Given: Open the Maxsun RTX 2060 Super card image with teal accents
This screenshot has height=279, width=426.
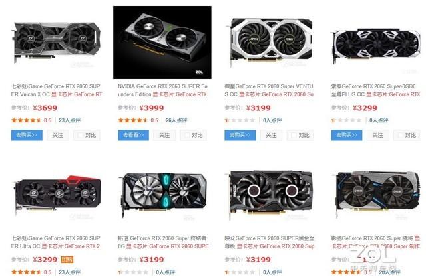Looking at the screenshot, I should tap(162, 194).
